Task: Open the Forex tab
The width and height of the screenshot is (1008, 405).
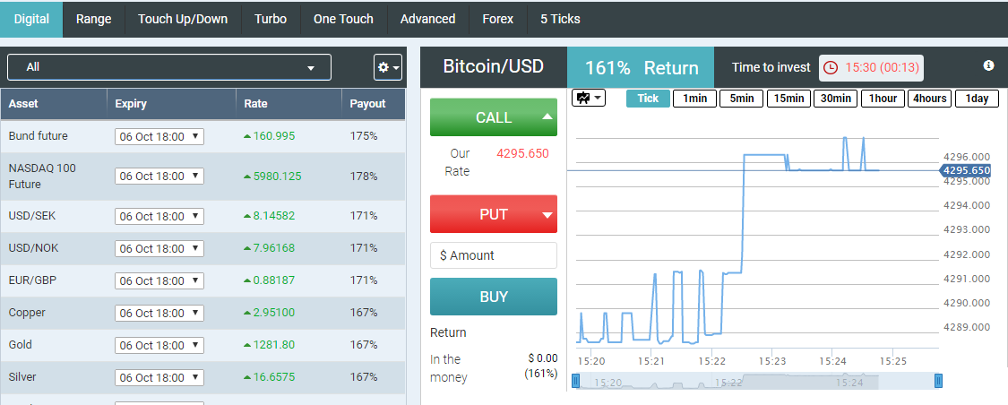Action: click(498, 19)
